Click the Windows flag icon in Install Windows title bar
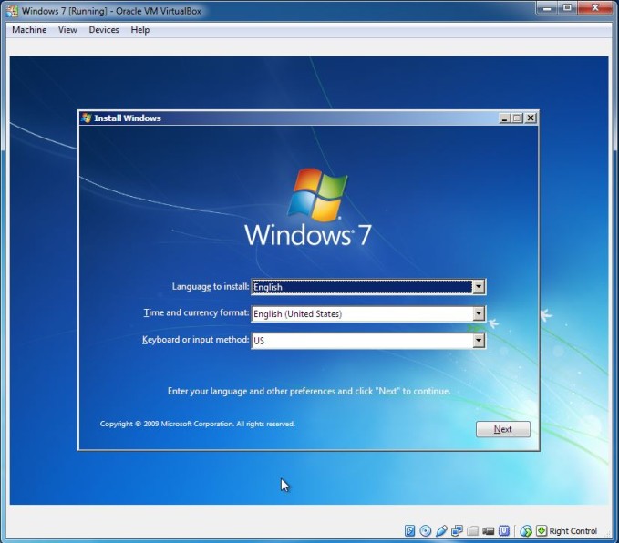The height and width of the screenshot is (543, 619). (86, 118)
